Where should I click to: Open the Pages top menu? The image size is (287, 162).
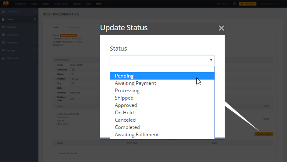[x=34, y=4]
